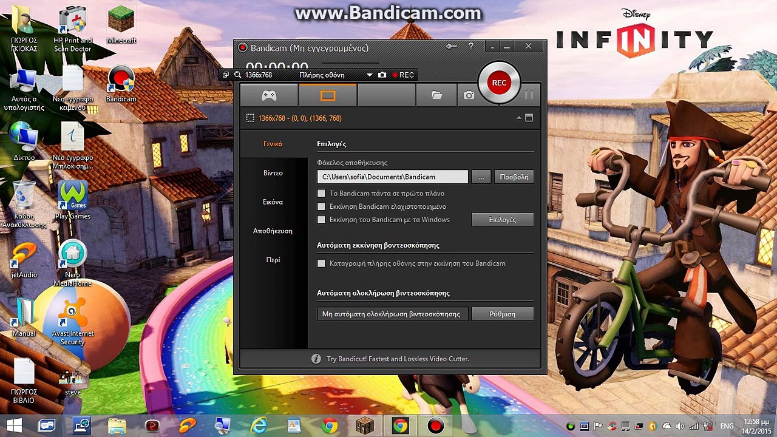Image resolution: width=777 pixels, height=437 pixels.
Task: Open the Εικόνα settings tab
Action: [x=273, y=202]
